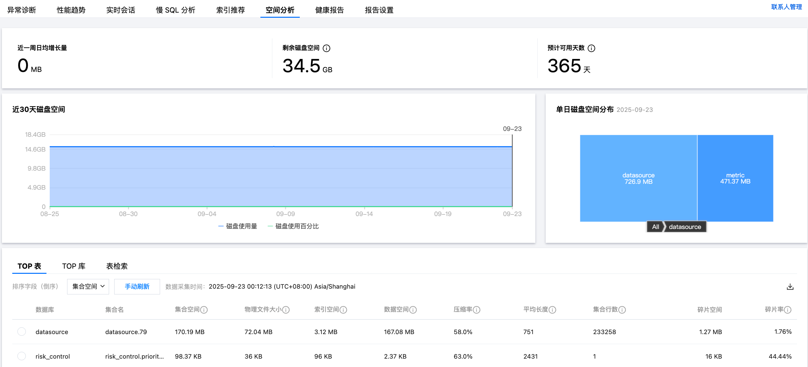The width and height of the screenshot is (808, 367).
Task: Click the download export icon
Action: tap(790, 287)
